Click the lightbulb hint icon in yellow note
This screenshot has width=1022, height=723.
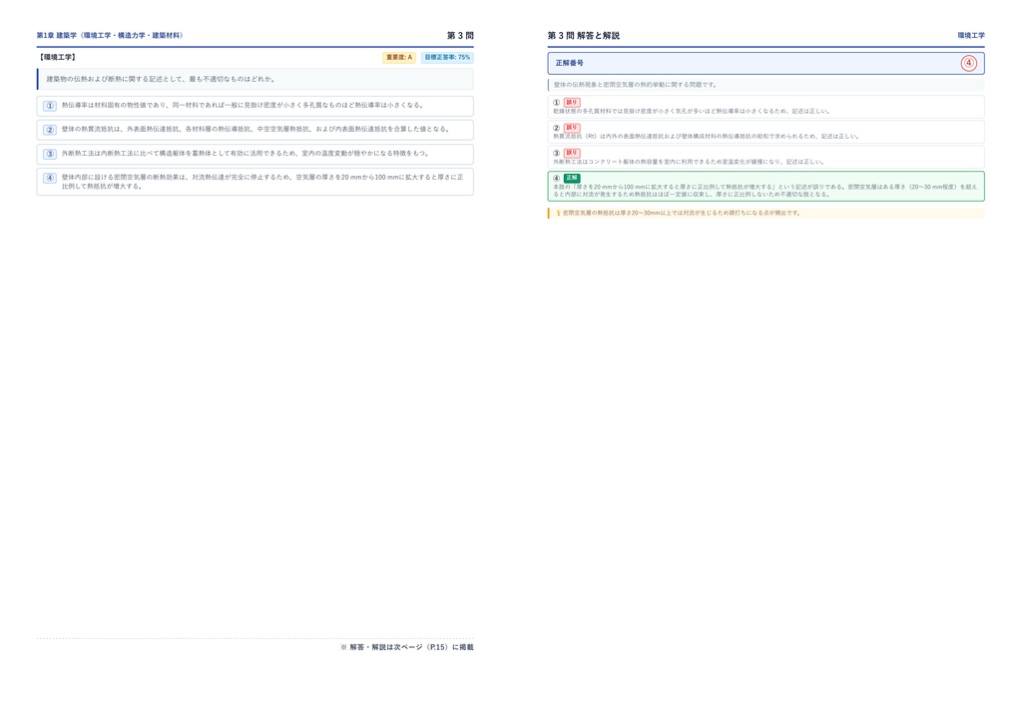558,213
